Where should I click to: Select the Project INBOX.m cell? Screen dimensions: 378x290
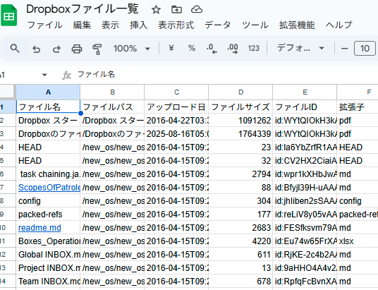click(x=48, y=268)
